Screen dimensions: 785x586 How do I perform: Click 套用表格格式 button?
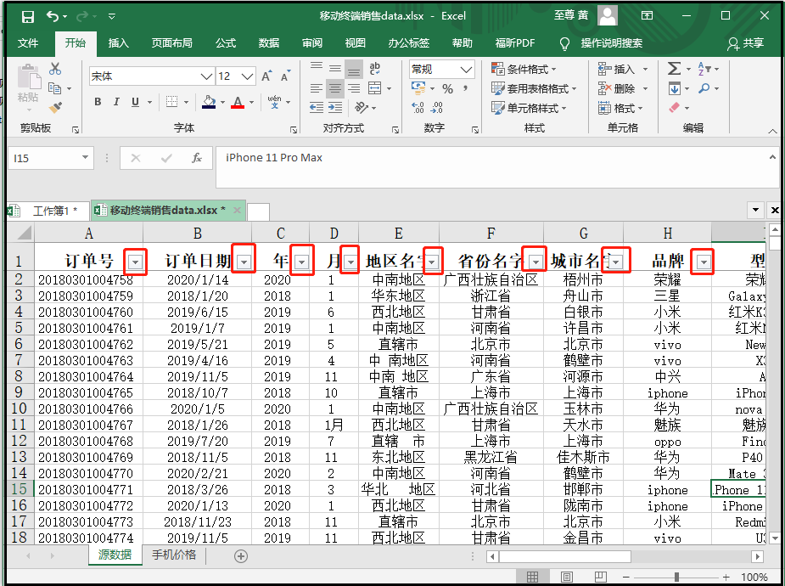[534, 88]
